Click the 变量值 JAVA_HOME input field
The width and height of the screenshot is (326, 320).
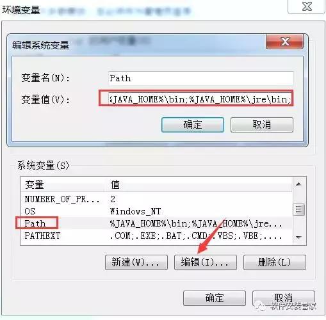click(x=200, y=99)
